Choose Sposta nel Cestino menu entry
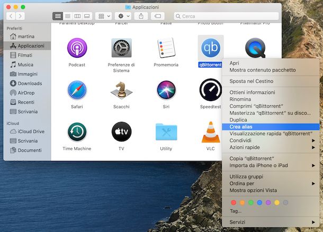 click(x=271, y=81)
